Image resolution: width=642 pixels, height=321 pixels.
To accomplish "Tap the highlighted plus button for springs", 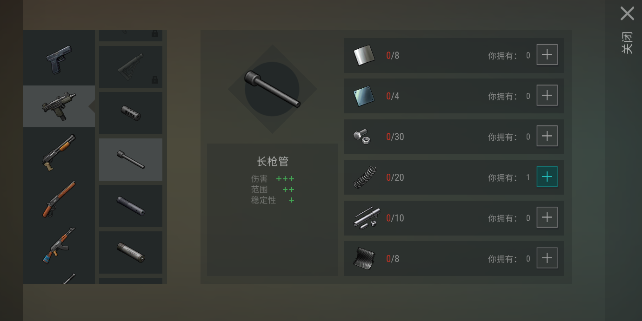I will coord(547,177).
